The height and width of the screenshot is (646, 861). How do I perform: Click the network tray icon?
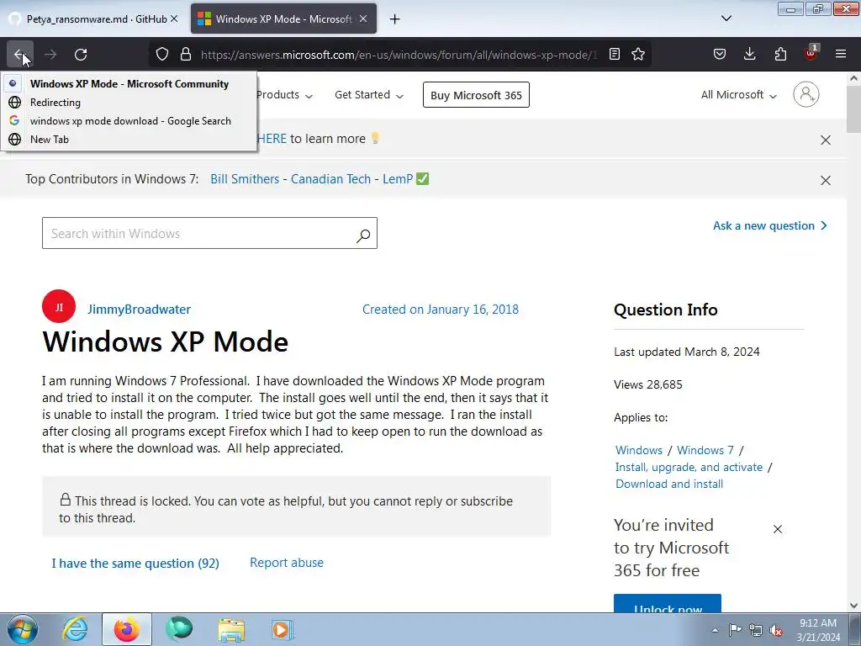click(756, 630)
